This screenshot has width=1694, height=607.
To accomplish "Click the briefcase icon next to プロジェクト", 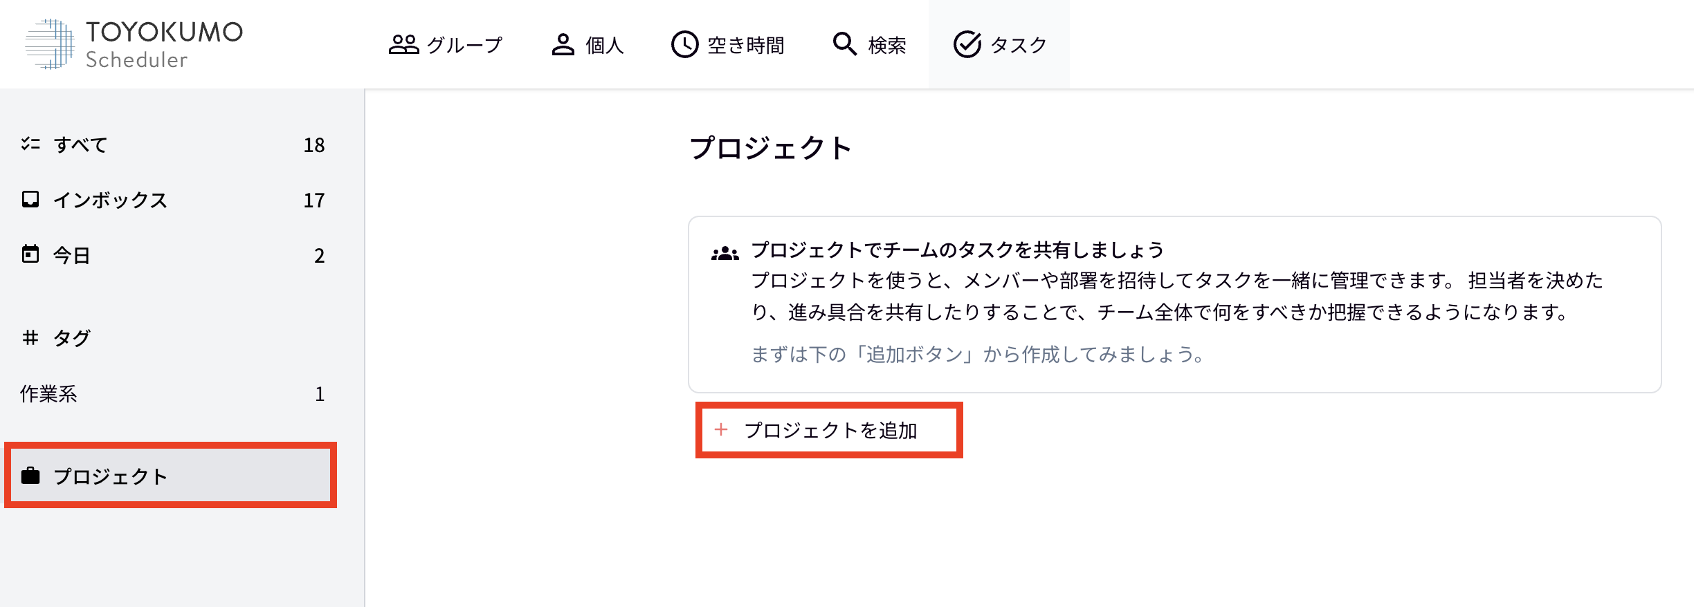I will tap(30, 476).
